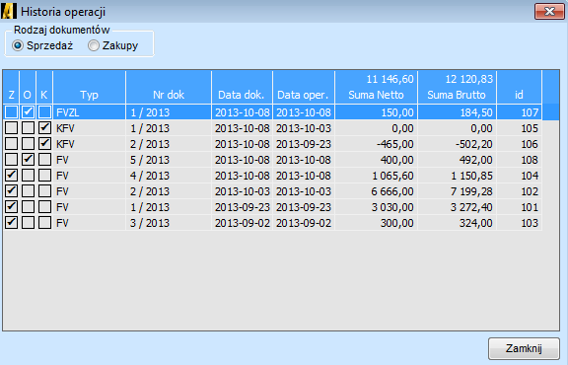The height and width of the screenshot is (365, 568).
Task: Sort by the Nr dok column header
Action: [169, 88]
